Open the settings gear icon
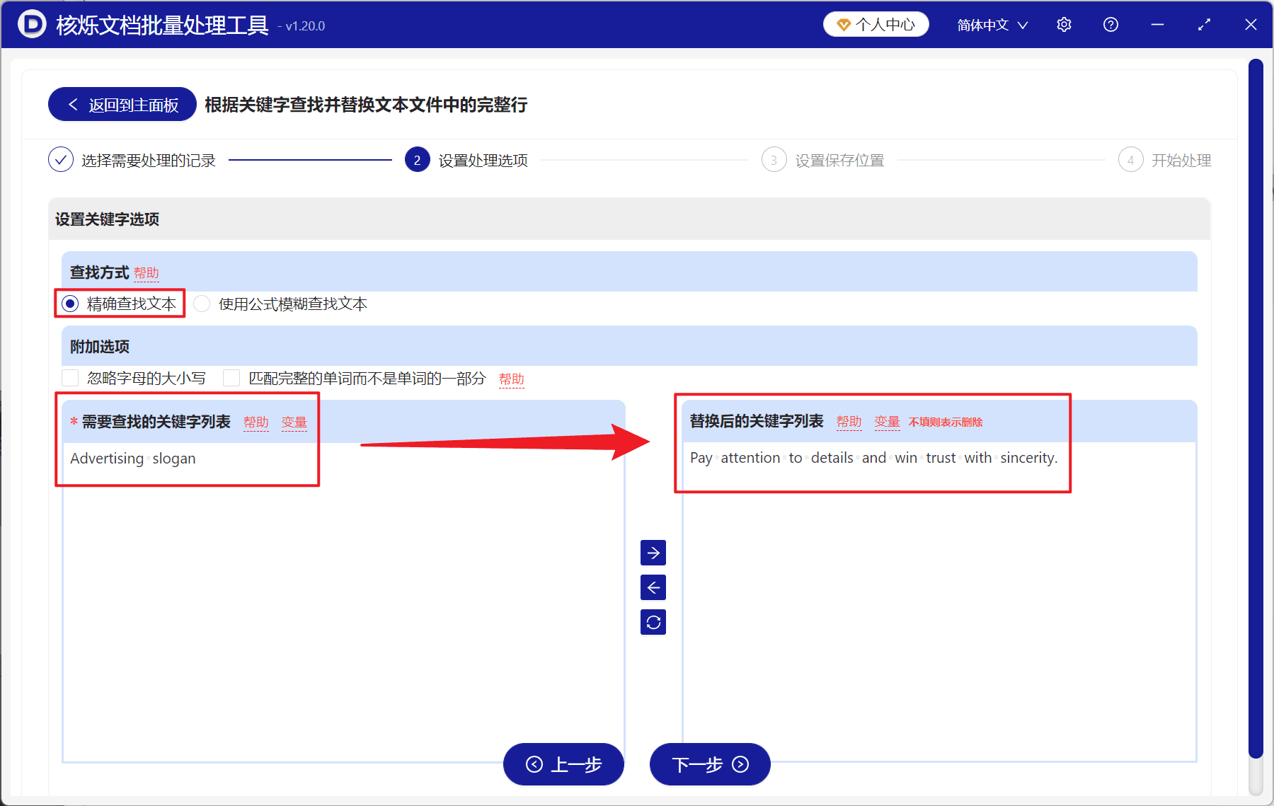Screen dimensions: 1274x806 [x=1064, y=24]
